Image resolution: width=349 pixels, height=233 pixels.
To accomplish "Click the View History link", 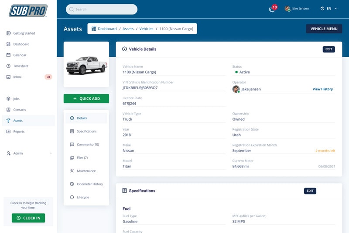I will [x=322, y=89].
